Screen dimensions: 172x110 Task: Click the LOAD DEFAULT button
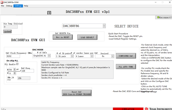[87, 37]
